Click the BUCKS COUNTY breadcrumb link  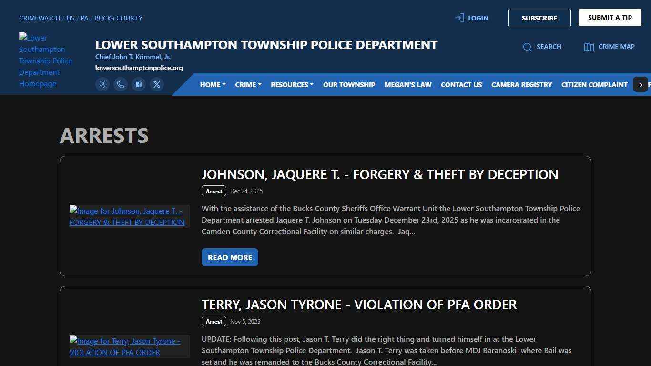(118, 18)
